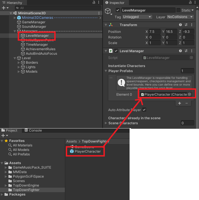Collapse the Level object
This screenshot has height=200, width=199.
(x=15, y=58)
